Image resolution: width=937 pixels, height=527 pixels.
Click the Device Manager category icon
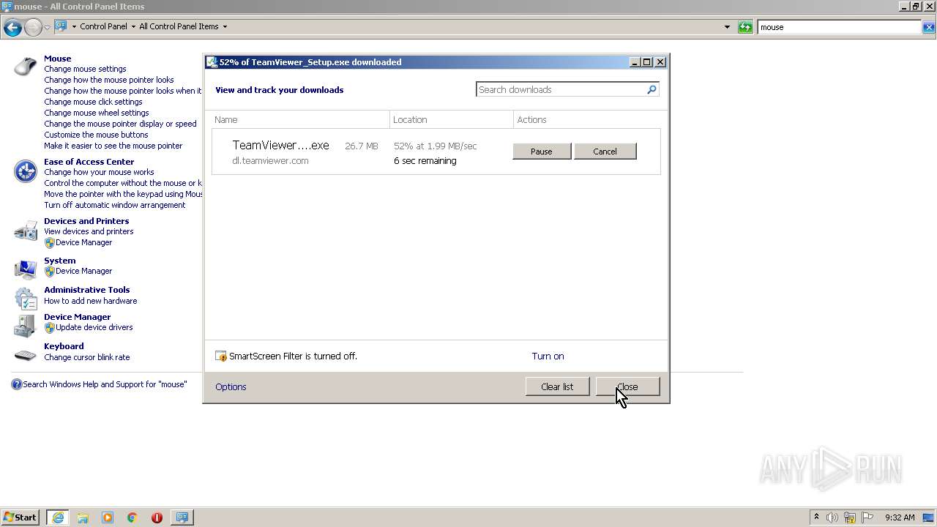(x=26, y=326)
